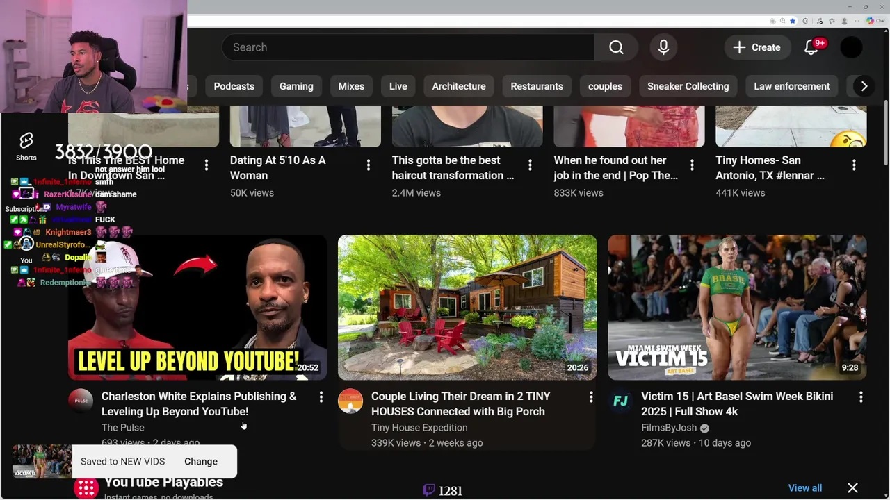Screen dimensions: 890x500
Task: Open Dating At 5'10 As A Woman short
Action: point(277,167)
